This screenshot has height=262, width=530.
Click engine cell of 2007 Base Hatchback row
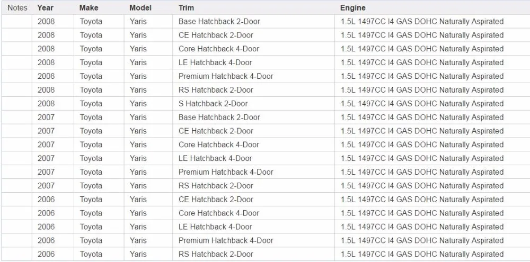click(x=422, y=118)
